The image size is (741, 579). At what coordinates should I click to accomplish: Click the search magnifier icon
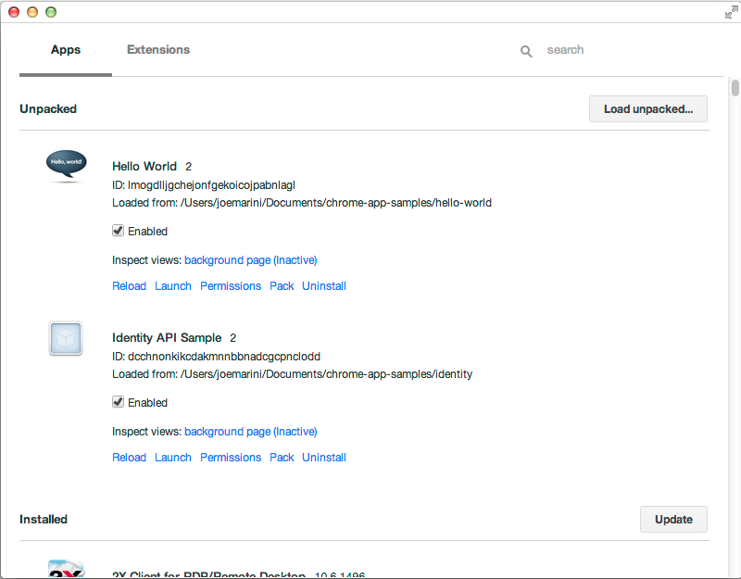[x=526, y=51]
